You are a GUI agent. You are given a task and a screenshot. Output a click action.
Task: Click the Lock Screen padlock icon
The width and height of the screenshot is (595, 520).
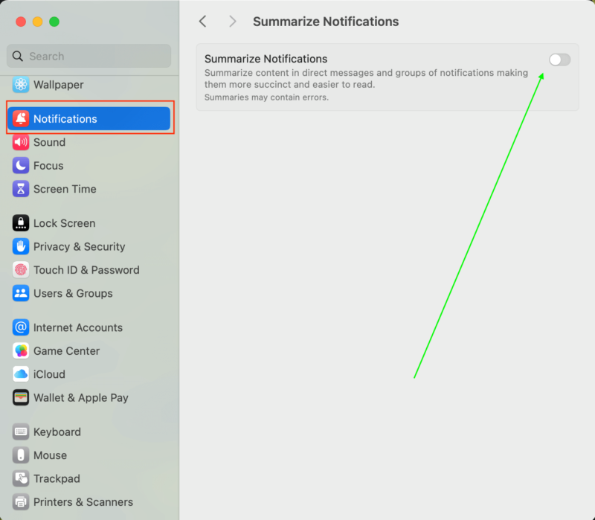21,223
